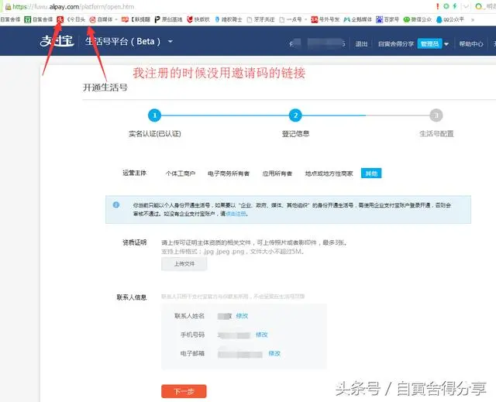Click the alipay.com URL address field
This screenshot has height=402, width=496.
pyautogui.click(x=74, y=7)
